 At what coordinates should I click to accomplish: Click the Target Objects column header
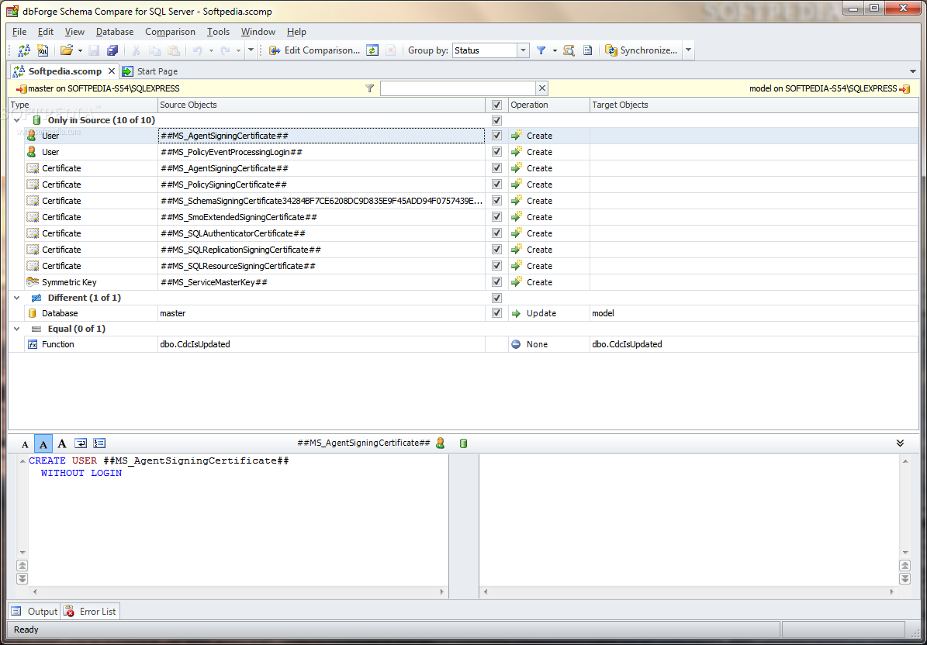coord(754,105)
